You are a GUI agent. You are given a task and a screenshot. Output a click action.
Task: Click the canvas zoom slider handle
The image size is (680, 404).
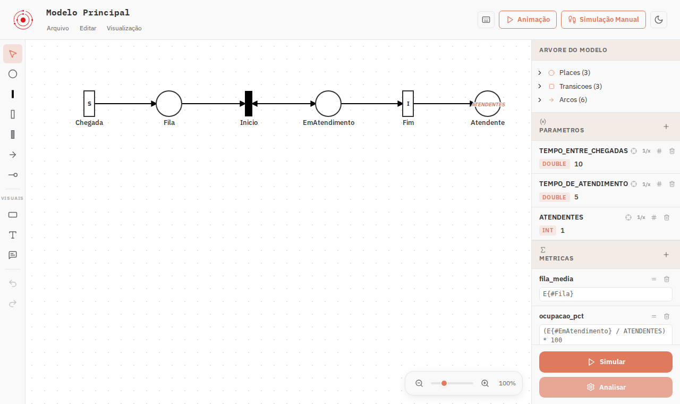[444, 383]
